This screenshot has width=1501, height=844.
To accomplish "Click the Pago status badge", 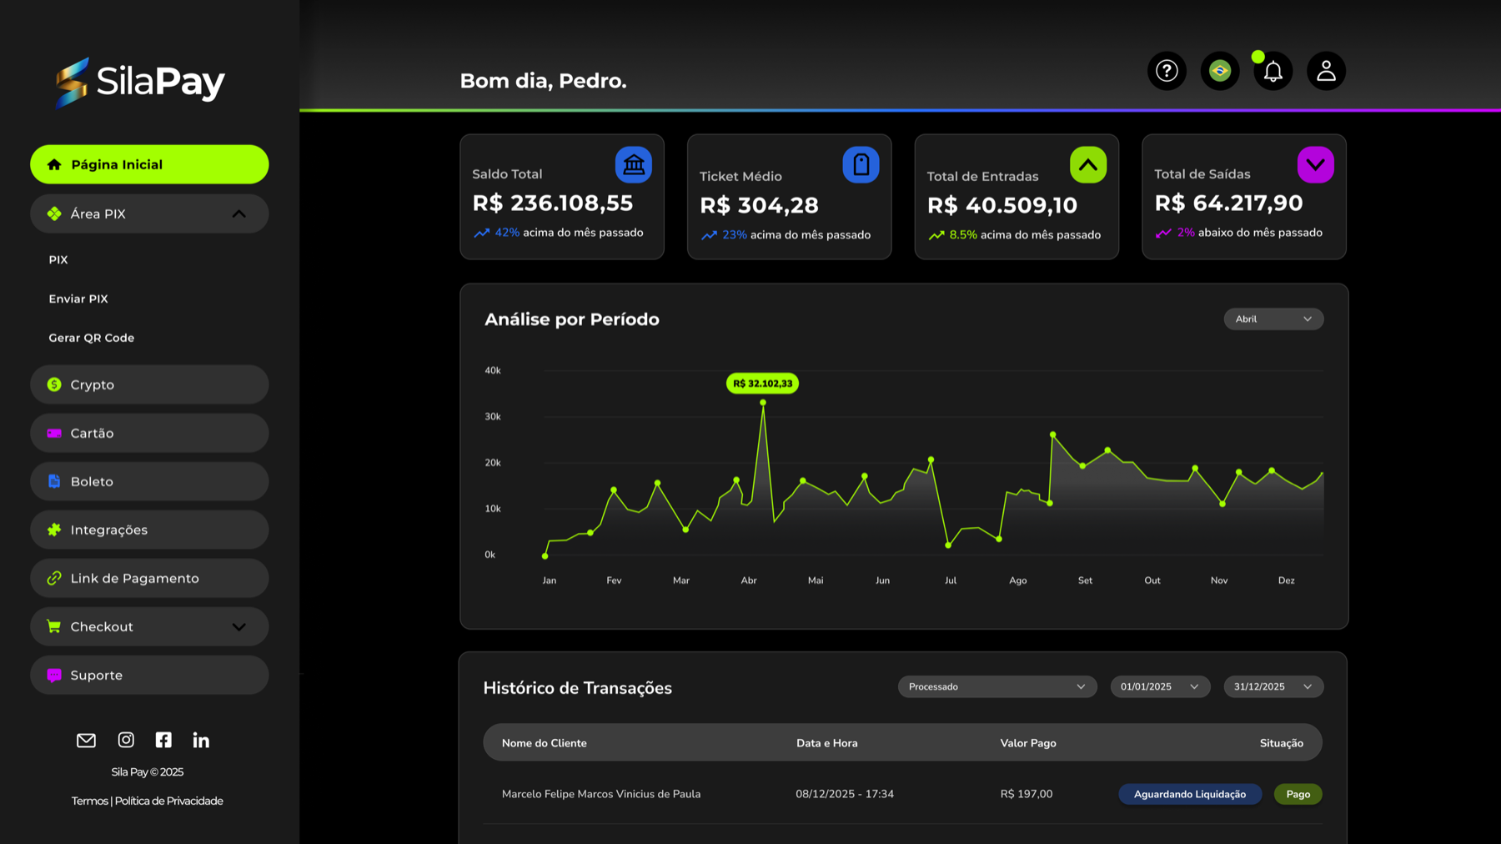I will [1298, 794].
